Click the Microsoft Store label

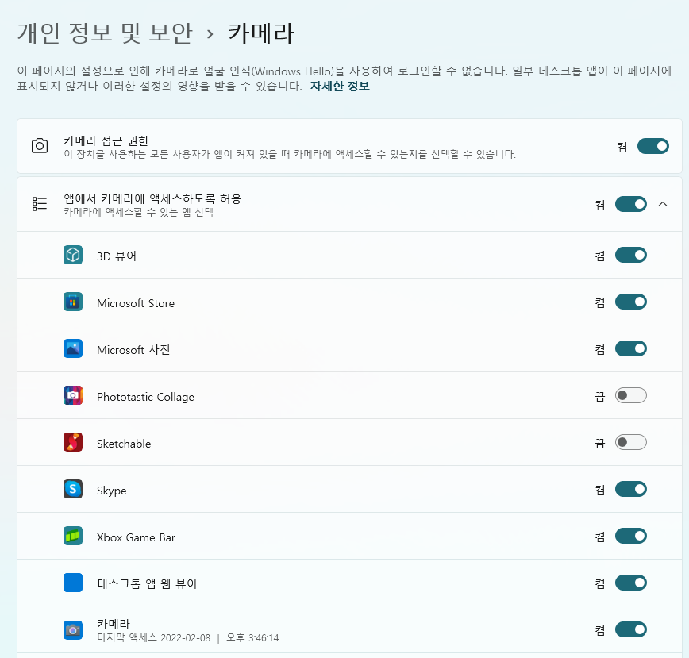coord(135,303)
